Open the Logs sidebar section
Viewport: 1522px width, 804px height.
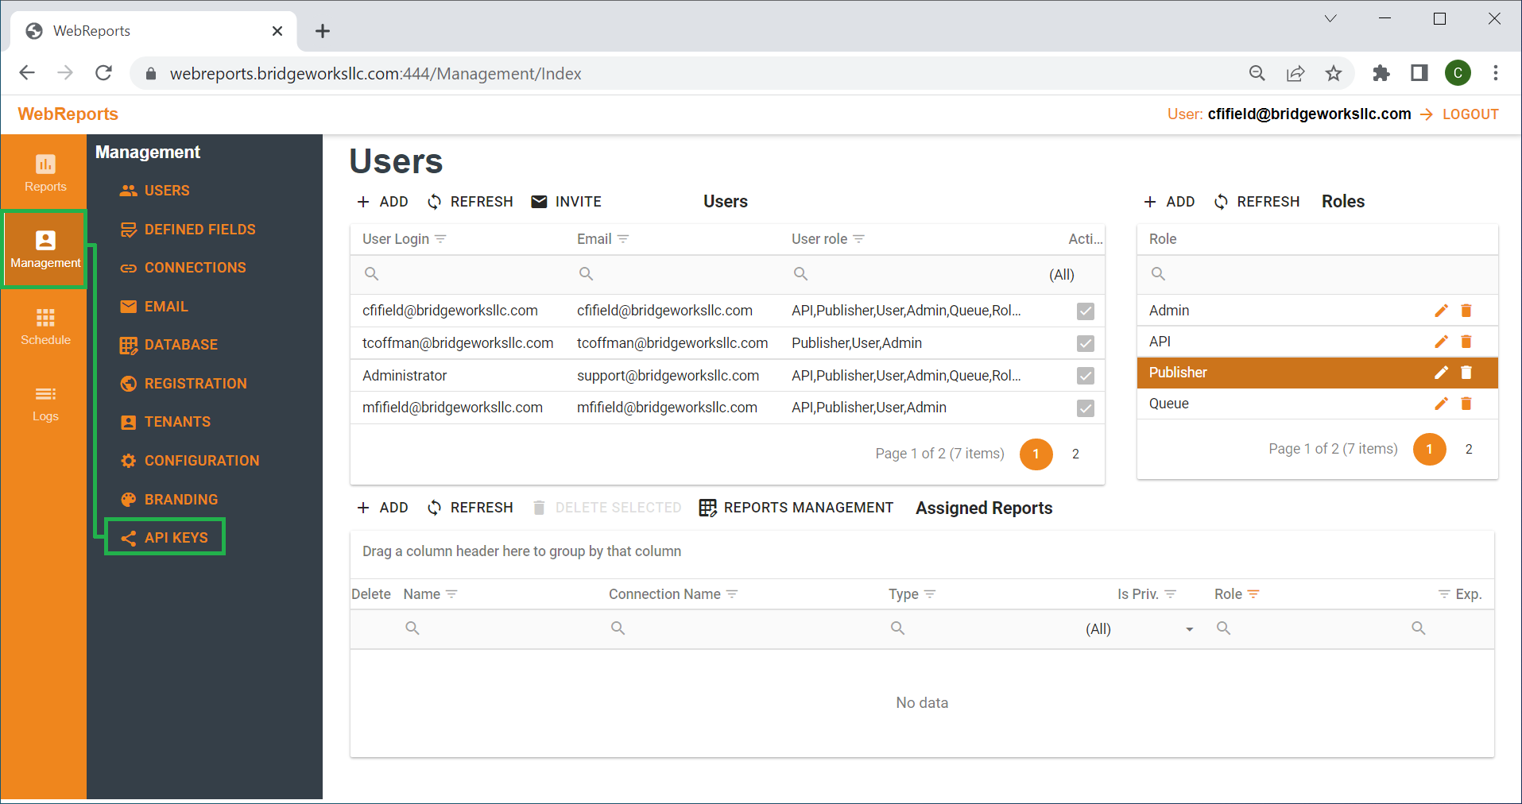[x=45, y=404]
